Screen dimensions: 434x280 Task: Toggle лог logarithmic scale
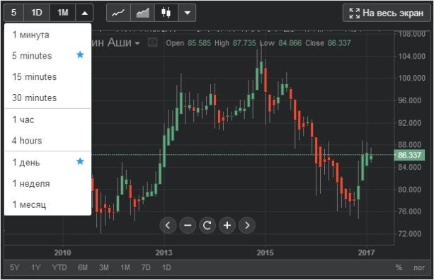(x=418, y=267)
